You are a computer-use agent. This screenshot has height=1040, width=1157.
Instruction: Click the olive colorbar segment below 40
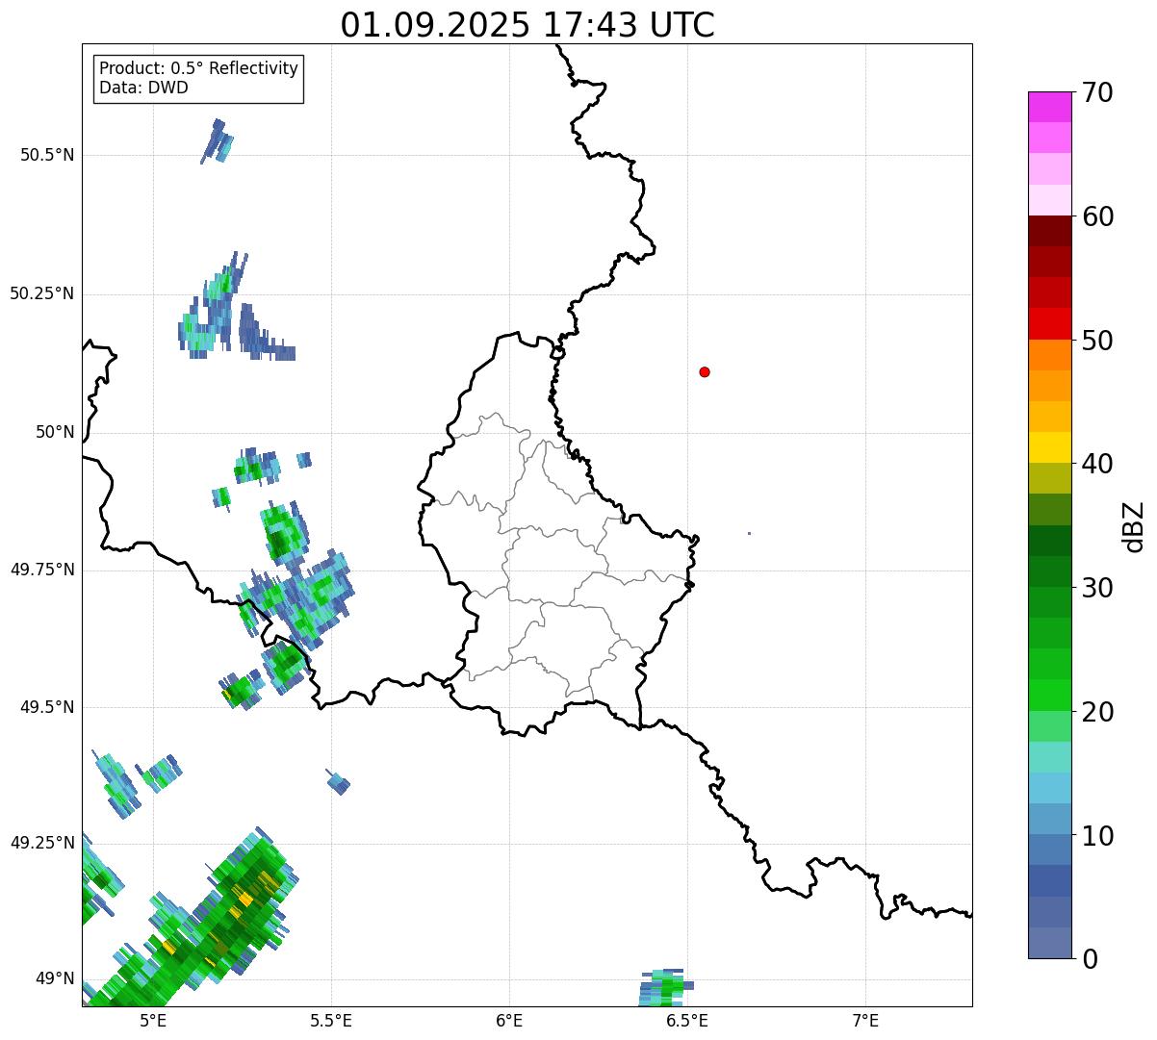pos(1049,478)
